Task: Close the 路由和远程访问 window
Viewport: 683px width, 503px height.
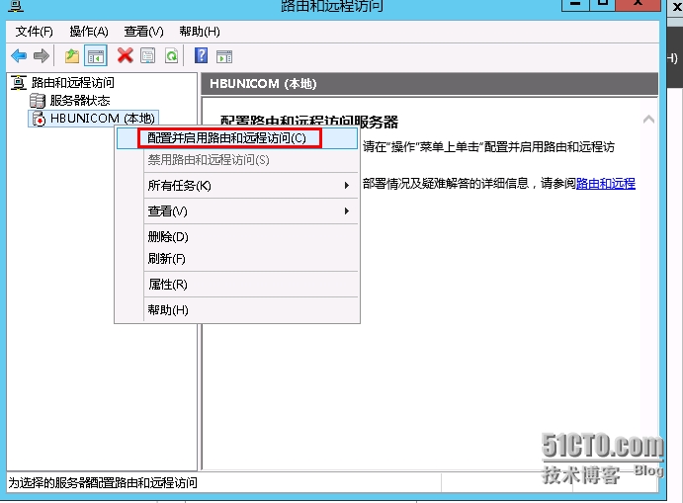Action: coord(639,4)
